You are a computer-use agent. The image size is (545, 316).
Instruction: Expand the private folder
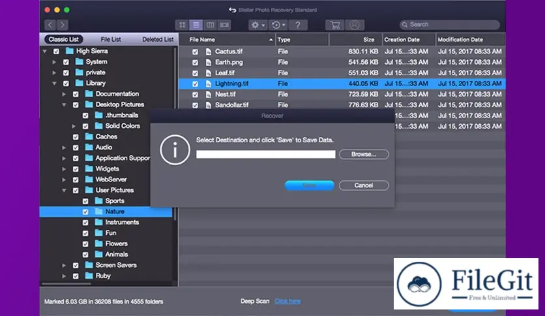click(54, 72)
